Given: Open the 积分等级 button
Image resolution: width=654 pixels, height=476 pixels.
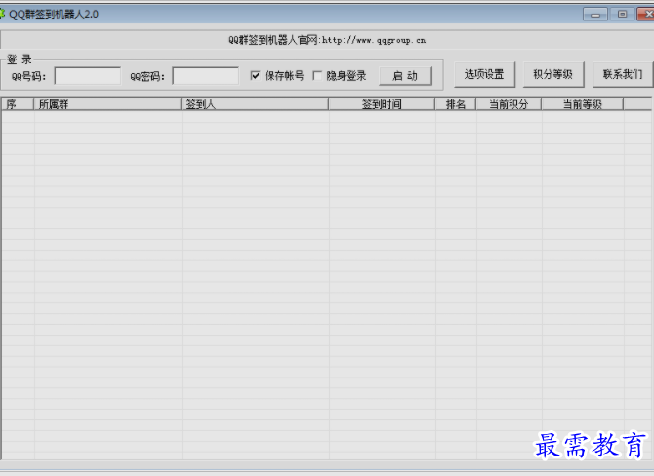Looking at the screenshot, I should pos(553,74).
